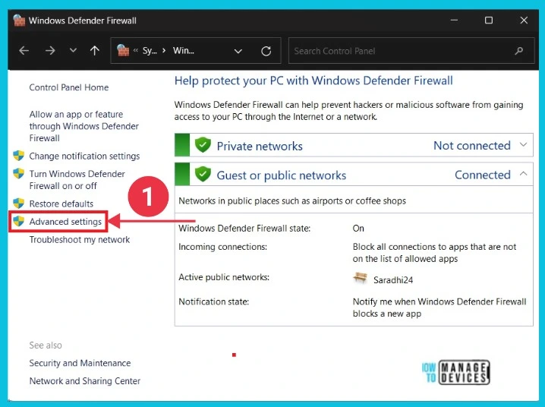Refresh the Control Panel page

[x=266, y=51]
